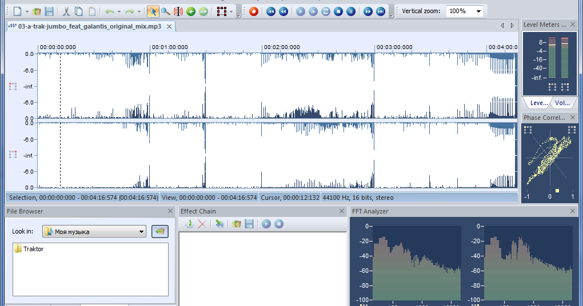Create a new audio file

[x=18, y=11]
